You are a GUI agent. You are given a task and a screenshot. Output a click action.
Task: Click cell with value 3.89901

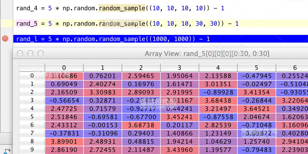(64, 142)
